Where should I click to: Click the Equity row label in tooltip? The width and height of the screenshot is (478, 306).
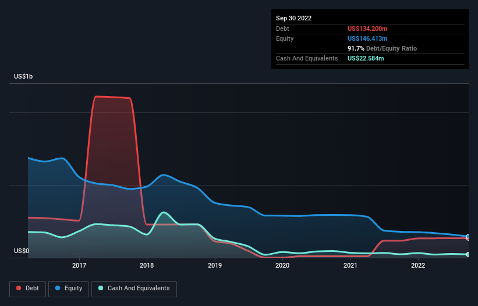point(285,38)
